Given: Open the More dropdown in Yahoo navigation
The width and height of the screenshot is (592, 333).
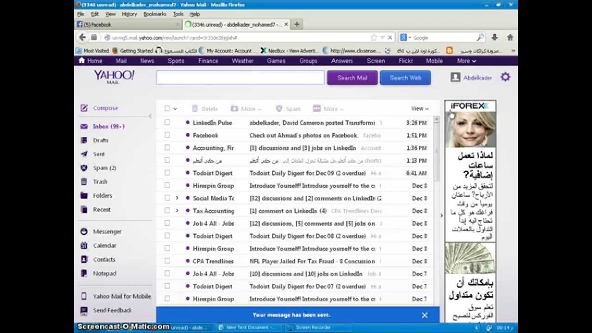Looking at the screenshot, I should [466, 61].
